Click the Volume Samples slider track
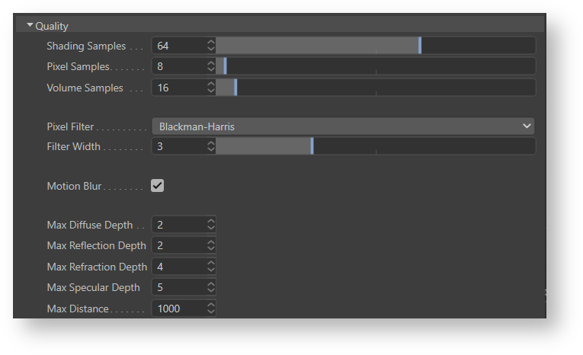Screen dimensions: 583x355 [x=375, y=88]
